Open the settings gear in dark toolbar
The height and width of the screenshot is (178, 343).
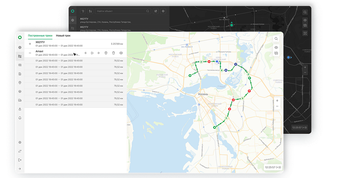click(x=163, y=11)
